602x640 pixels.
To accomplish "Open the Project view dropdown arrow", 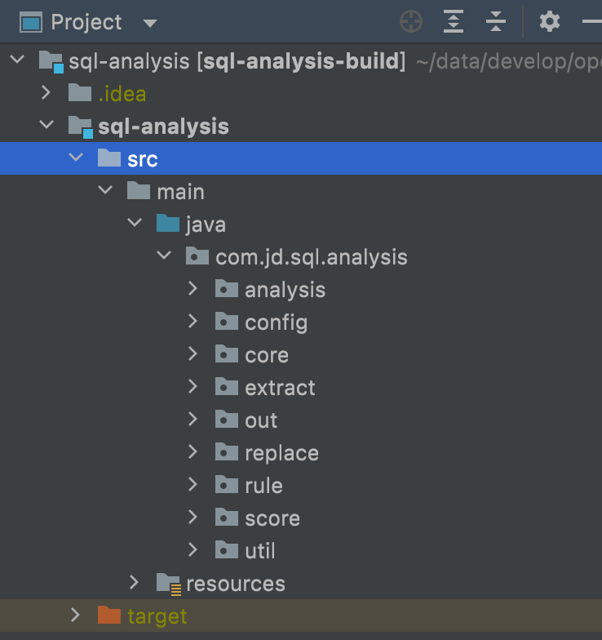I will coord(148,22).
